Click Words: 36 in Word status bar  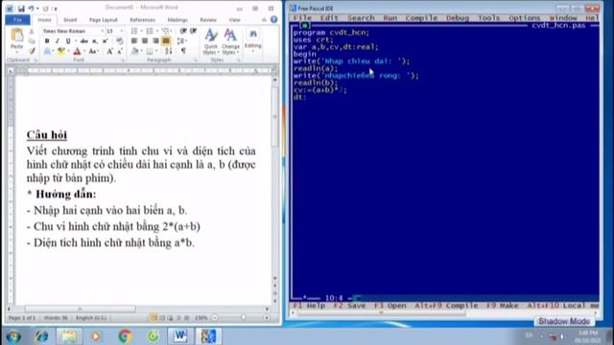pyautogui.click(x=56, y=318)
